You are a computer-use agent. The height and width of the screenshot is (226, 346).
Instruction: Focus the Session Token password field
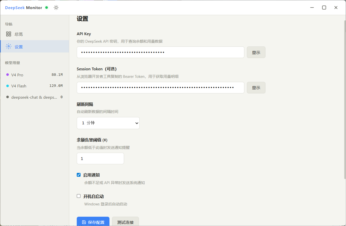point(161,88)
